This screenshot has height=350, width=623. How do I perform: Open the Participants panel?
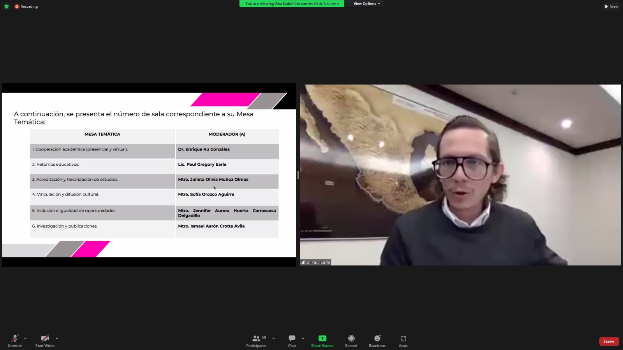tap(256, 341)
